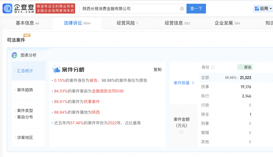Click the chart icon beside 图表分析
This screenshot has width=273, height=157.
click(14, 55)
